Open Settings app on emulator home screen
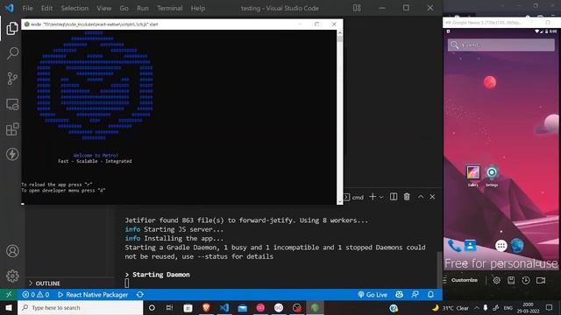 click(x=492, y=176)
